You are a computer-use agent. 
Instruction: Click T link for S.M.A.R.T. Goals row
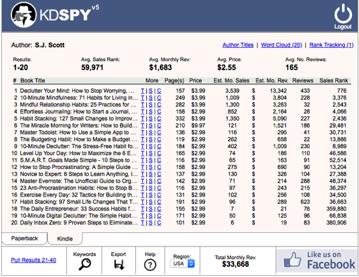pyautogui.click(x=142, y=160)
